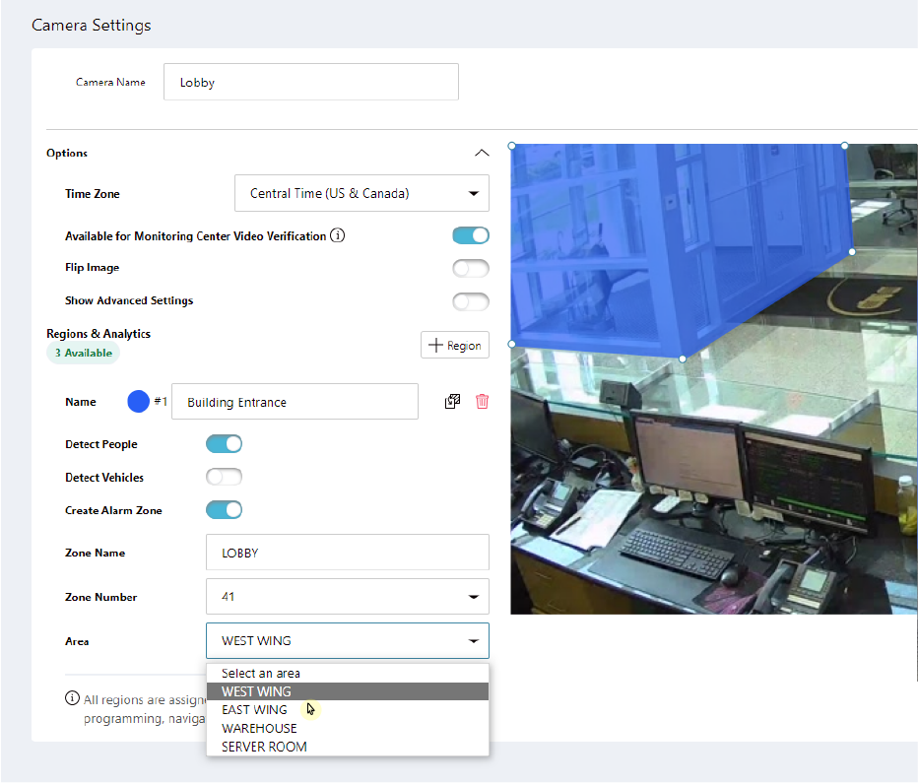The image size is (918, 784).
Task: Click the Zone Name text field
Action: coord(347,553)
